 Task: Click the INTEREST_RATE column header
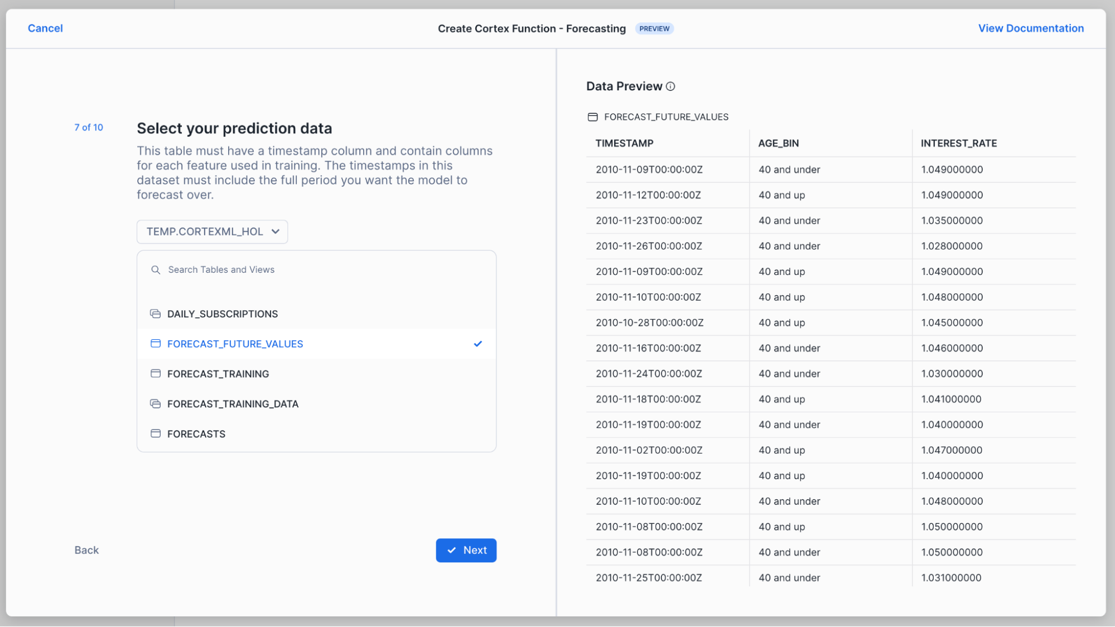pyautogui.click(x=958, y=143)
